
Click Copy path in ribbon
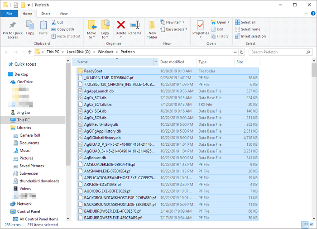[x=62, y=29]
